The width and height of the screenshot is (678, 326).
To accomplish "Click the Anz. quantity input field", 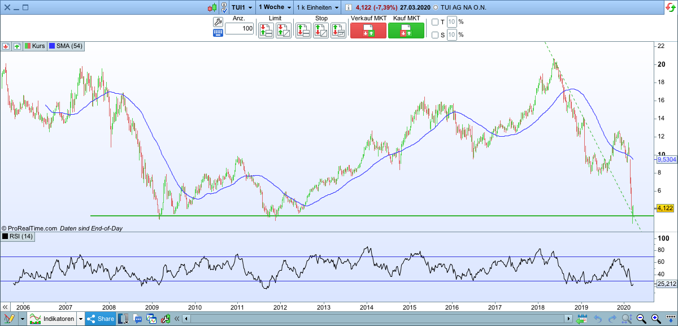I will pos(240,29).
